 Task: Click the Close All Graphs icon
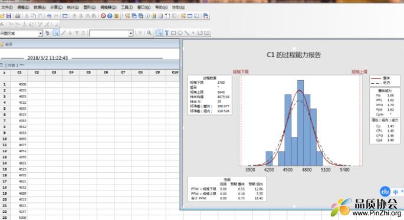click(x=205, y=16)
